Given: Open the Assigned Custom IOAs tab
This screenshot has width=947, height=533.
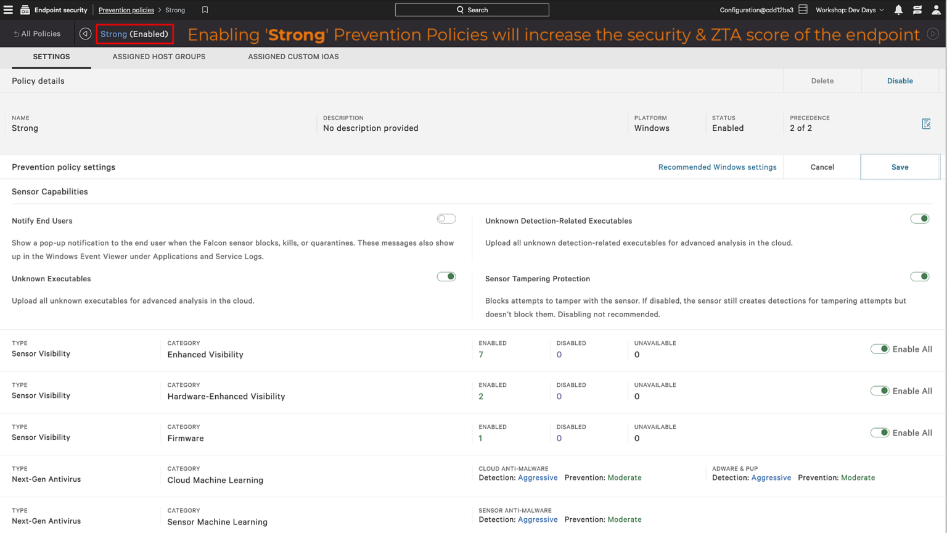Looking at the screenshot, I should 293,56.
